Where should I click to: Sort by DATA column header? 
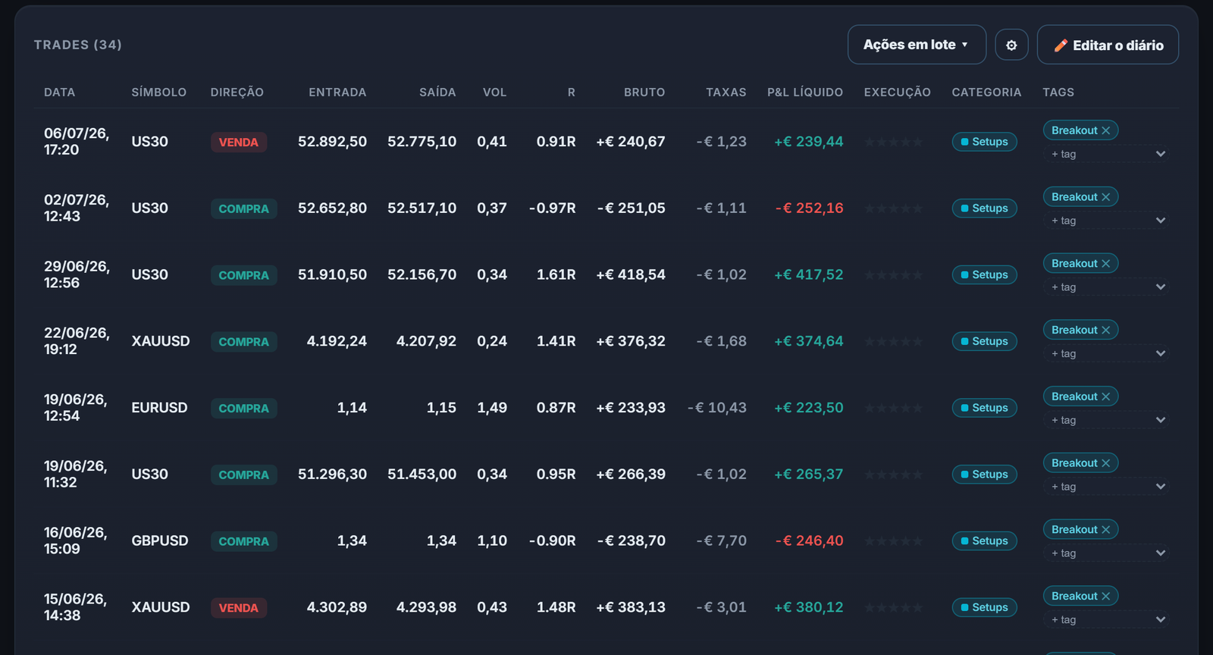point(59,92)
